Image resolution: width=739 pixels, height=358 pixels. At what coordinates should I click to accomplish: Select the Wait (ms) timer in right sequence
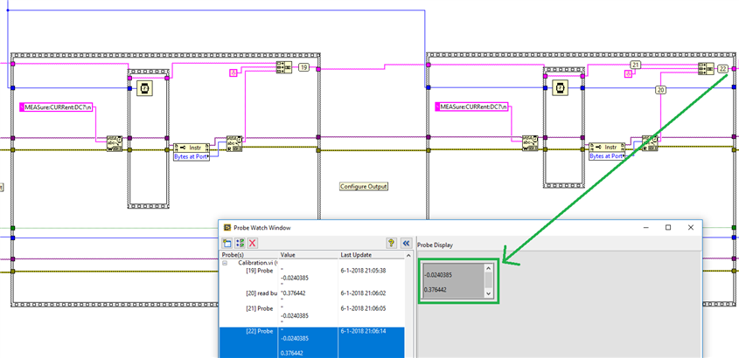click(x=561, y=88)
